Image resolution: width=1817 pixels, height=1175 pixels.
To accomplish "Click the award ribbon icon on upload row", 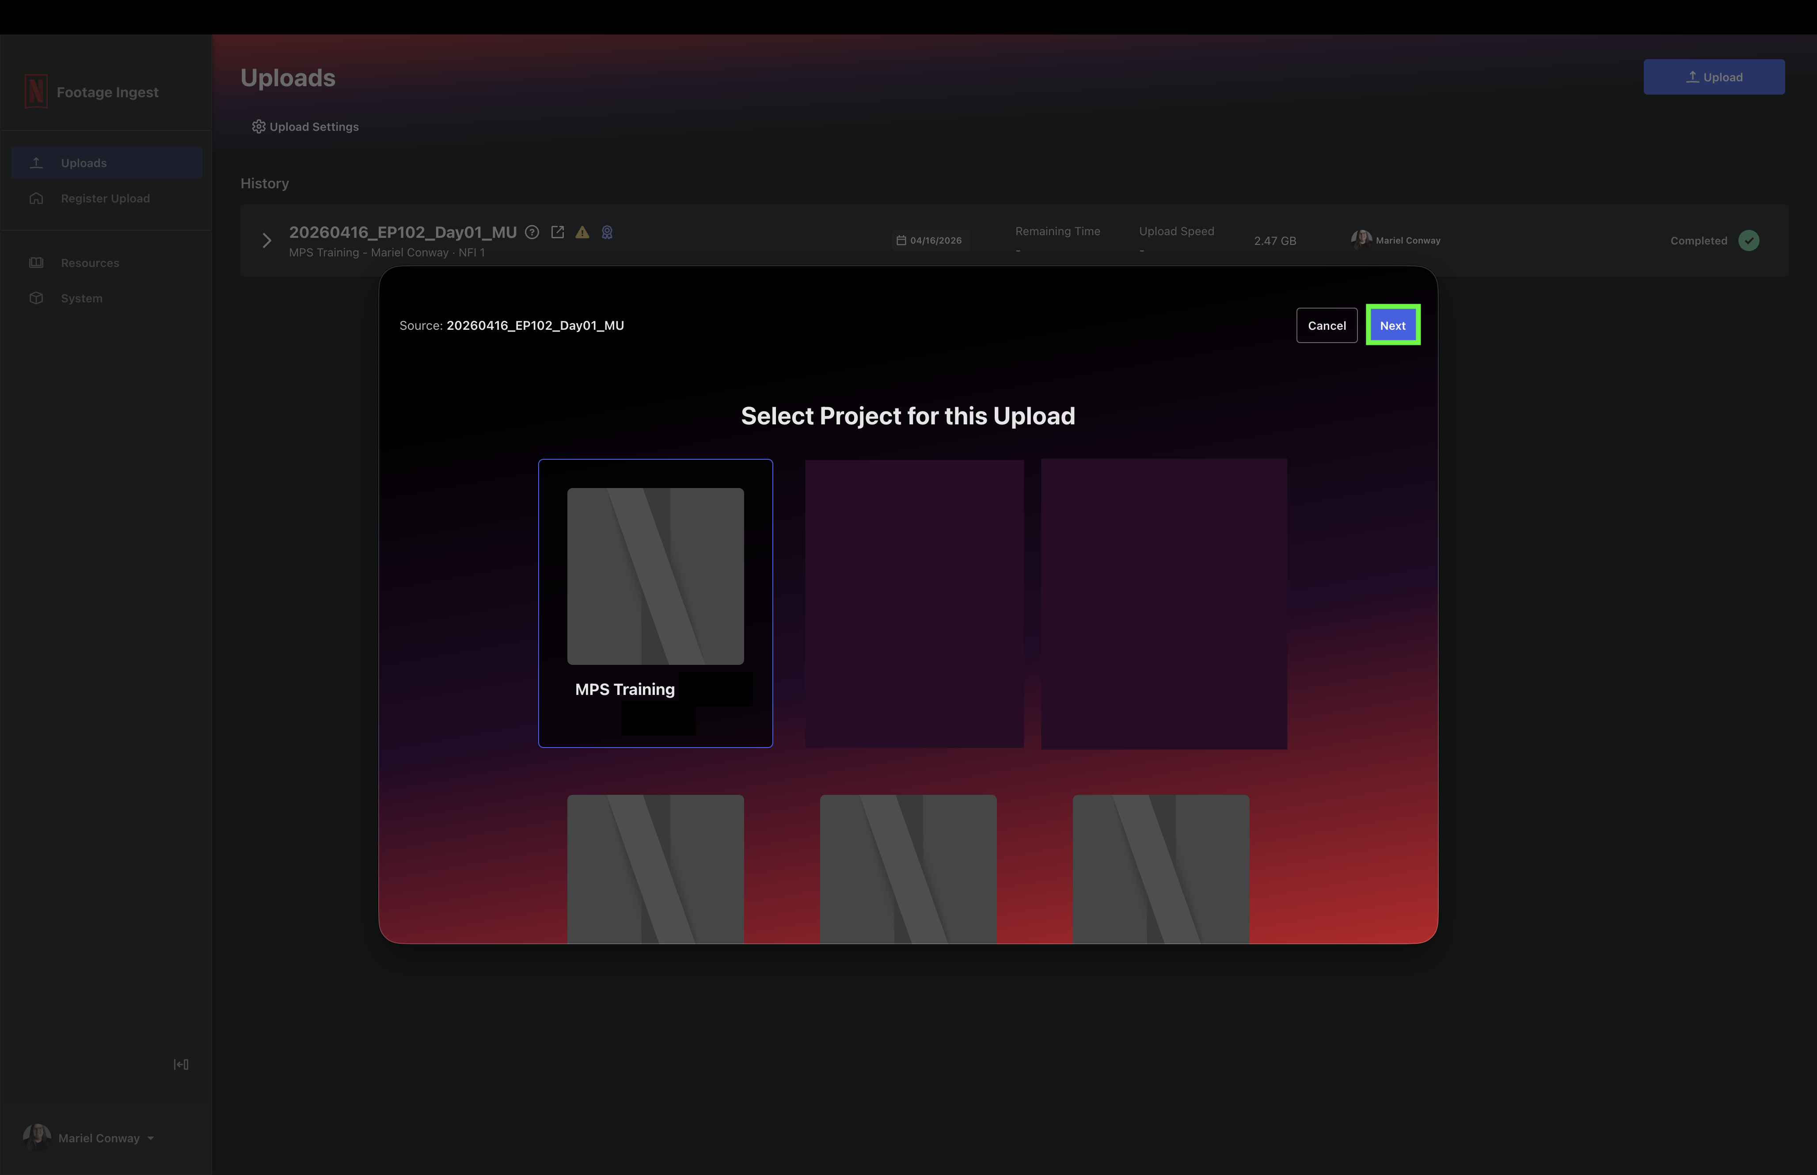I will coord(607,232).
